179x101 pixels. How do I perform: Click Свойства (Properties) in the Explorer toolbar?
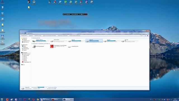31,36
